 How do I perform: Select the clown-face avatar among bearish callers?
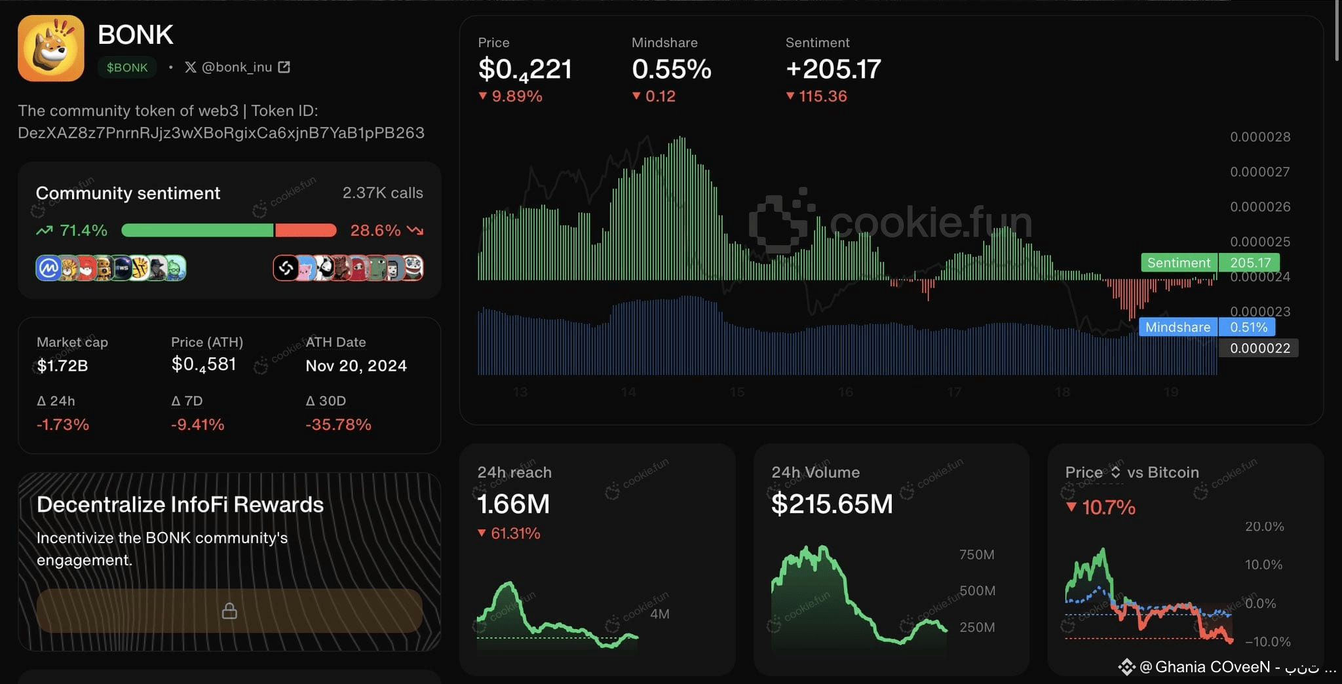413,267
